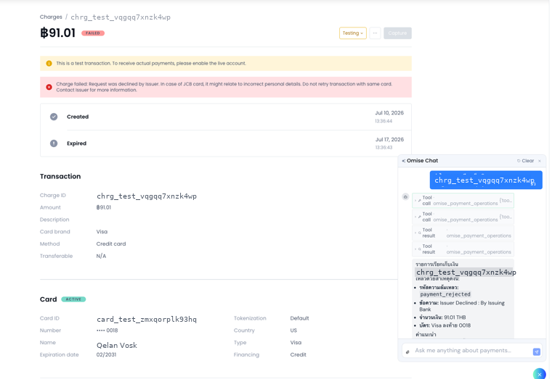
Task: Open the Charges breadcrumb link
Action: [x=51, y=17]
